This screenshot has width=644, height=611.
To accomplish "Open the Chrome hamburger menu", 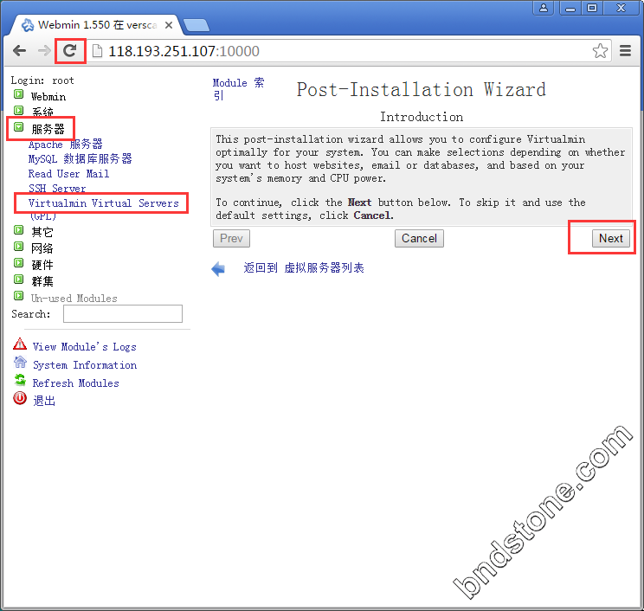I will point(625,51).
